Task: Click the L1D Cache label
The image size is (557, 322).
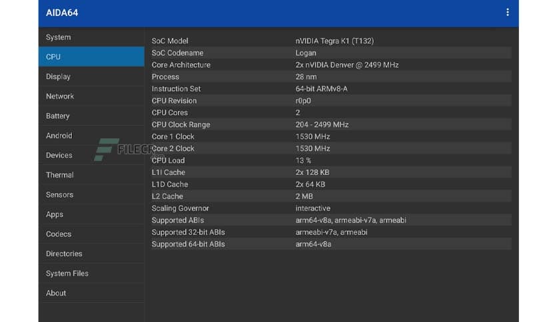Action: point(170,184)
